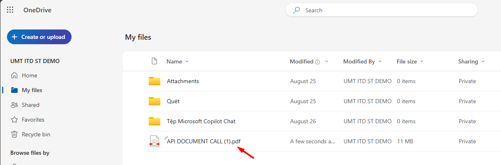Open the Modified column dropdown
Screen dimensions: 501x165
pos(327,61)
